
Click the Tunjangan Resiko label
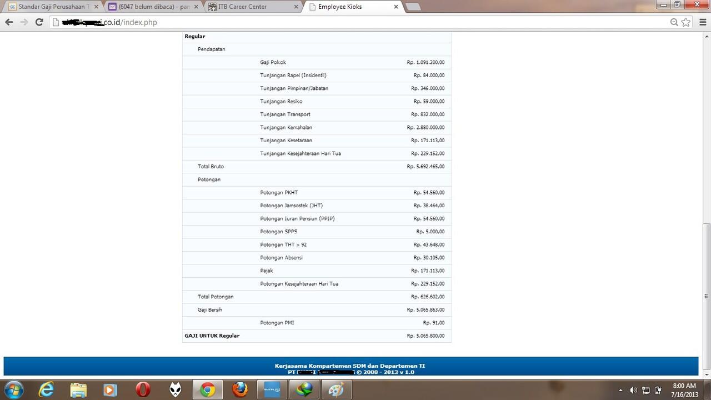click(x=281, y=102)
